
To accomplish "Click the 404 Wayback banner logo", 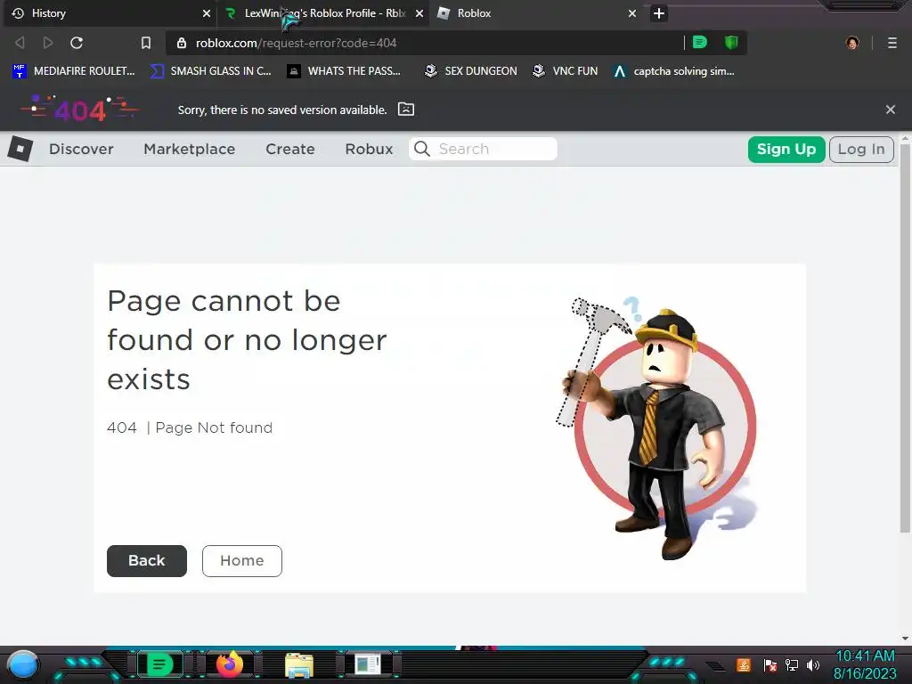I will [x=79, y=109].
